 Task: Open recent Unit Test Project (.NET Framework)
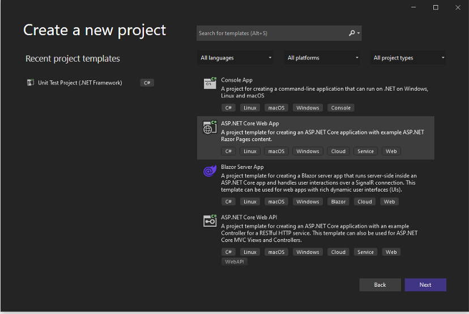(80, 83)
